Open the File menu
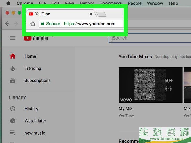Viewport: 191px width, 143px height. [x=42, y=3]
